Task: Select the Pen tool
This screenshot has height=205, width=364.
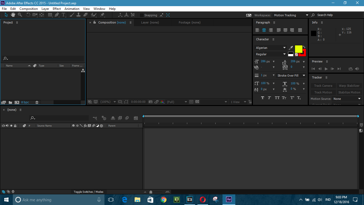Action: 56,15
